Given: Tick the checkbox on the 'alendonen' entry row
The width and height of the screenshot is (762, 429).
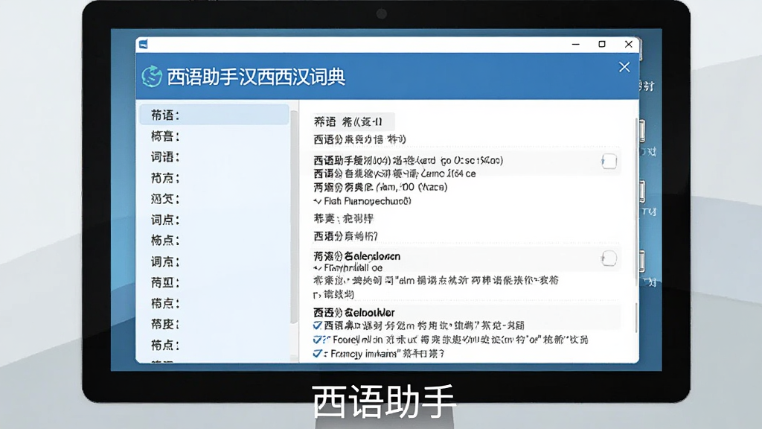Looking at the screenshot, I should point(609,258).
